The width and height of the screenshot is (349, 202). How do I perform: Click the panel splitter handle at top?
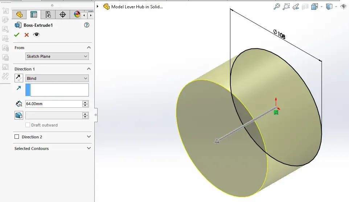click(52, 5)
